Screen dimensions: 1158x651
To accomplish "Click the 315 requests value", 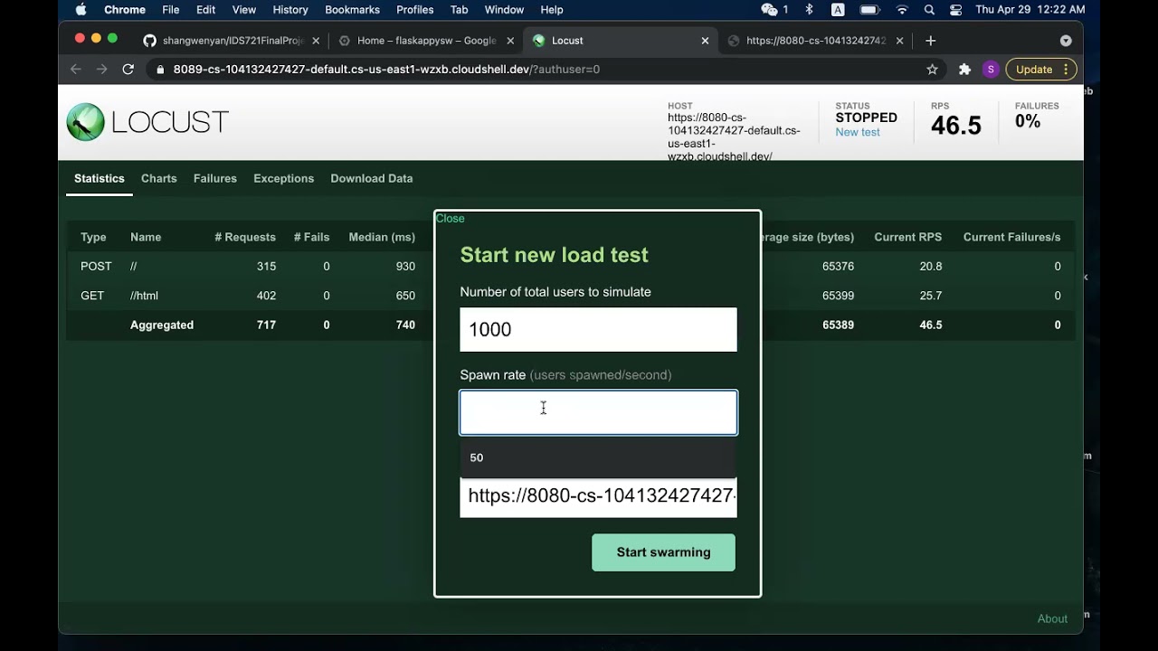I will click(266, 267).
